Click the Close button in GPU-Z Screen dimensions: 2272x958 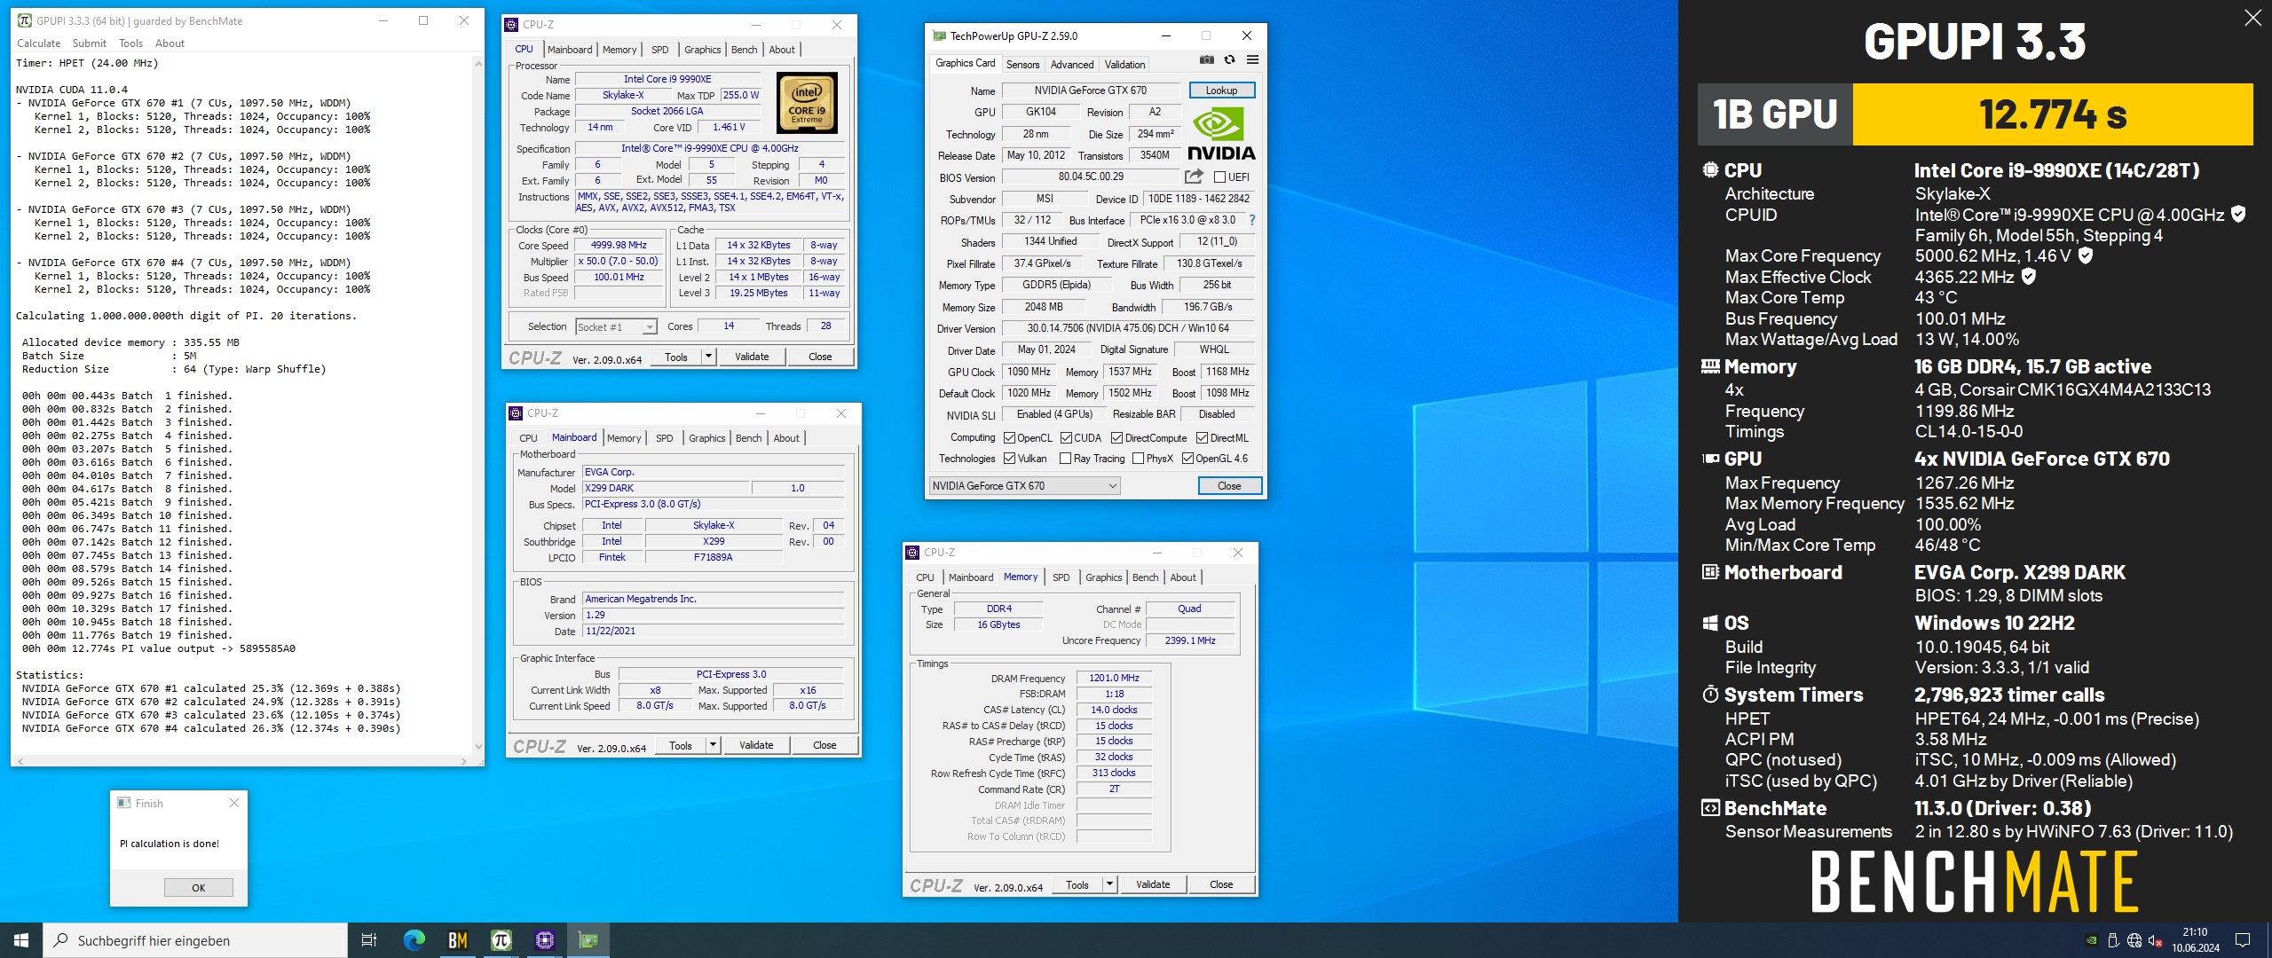tap(1229, 486)
